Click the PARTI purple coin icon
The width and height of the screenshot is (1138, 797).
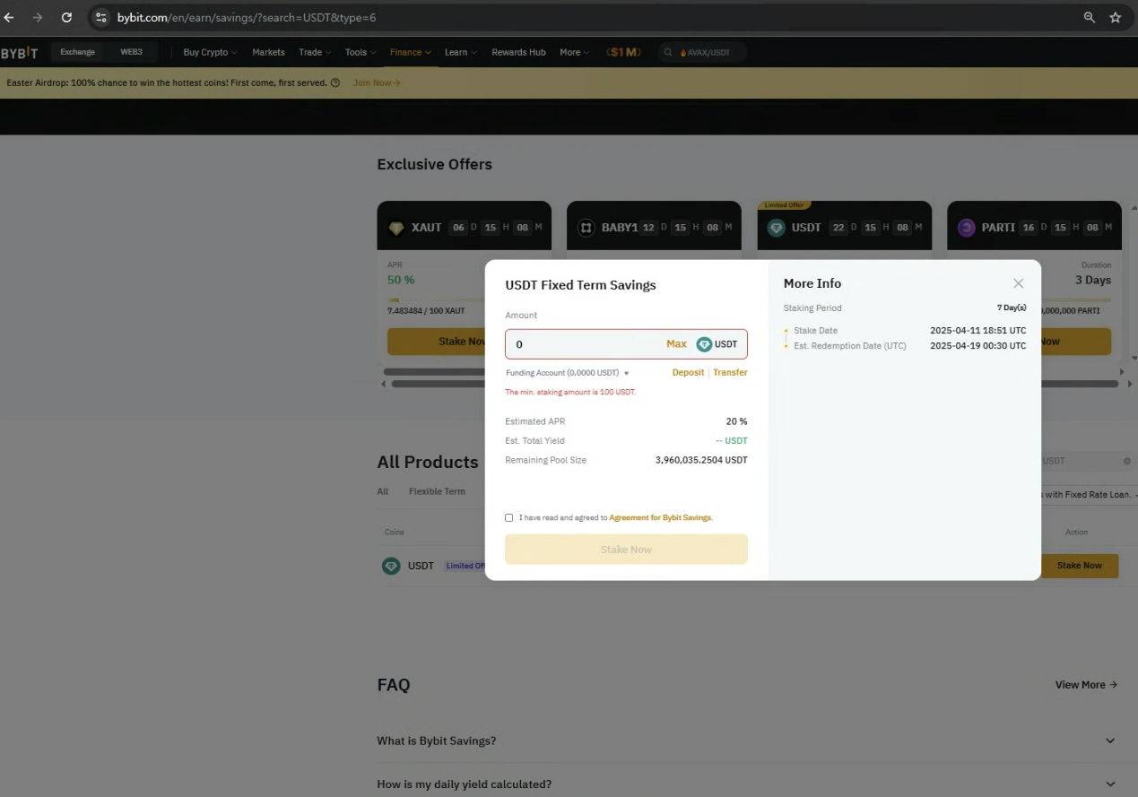coord(967,228)
